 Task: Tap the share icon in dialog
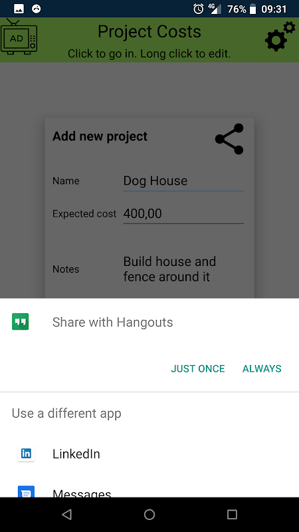[x=229, y=139]
